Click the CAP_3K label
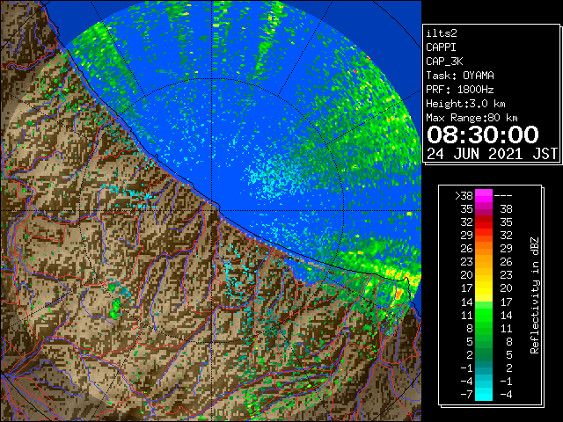 click(444, 62)
